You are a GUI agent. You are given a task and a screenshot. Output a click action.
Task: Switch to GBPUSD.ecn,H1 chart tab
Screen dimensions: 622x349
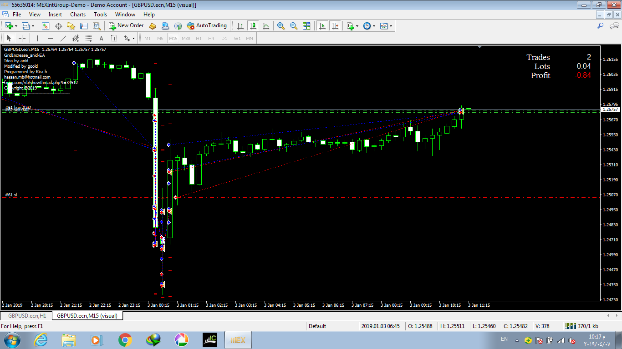[27, 315]
